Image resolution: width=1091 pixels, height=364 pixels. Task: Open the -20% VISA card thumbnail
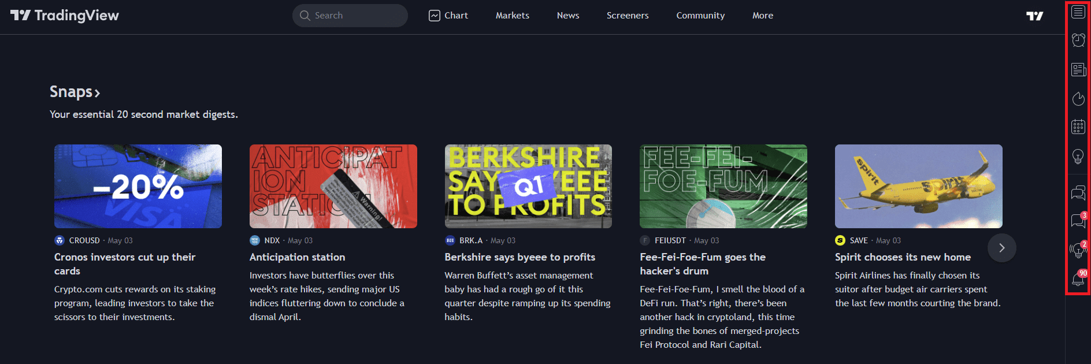138,186
